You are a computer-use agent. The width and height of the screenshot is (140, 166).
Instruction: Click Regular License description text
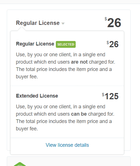tap(65, 66)
